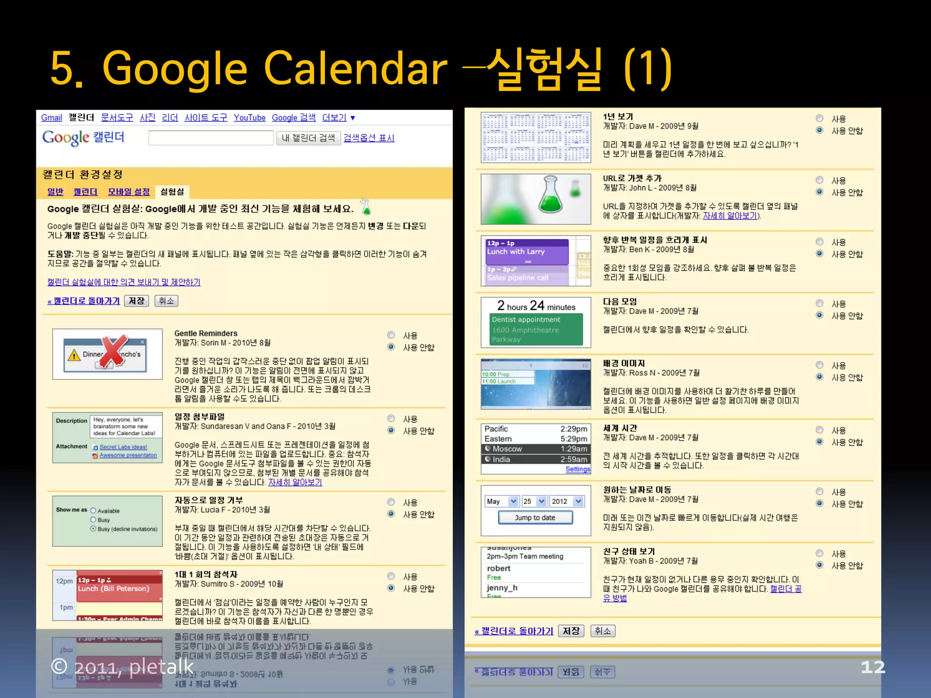Image resolution: width=931 pixels, height=698 pixels.
Task: Enable 세계 시간 with 사용 radio
Action: [x=819, y=429]
